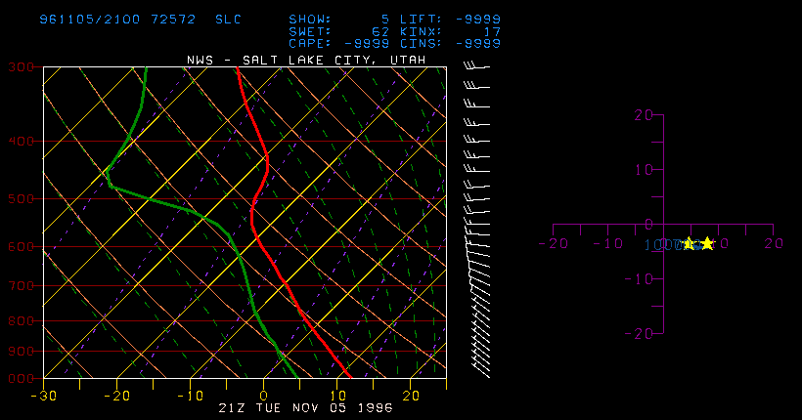Screen dimensions: 802x420
Task: Click the SHOW value 5
Action: 385,20
